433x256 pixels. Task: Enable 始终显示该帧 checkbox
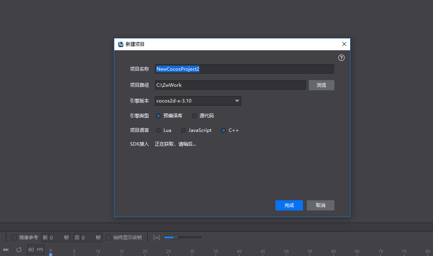click(108, 238)
